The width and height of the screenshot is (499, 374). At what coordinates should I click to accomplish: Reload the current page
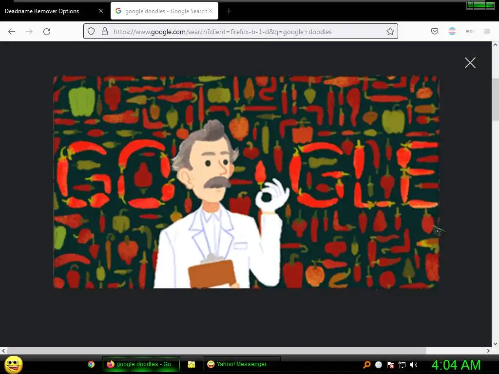point(47,32)
